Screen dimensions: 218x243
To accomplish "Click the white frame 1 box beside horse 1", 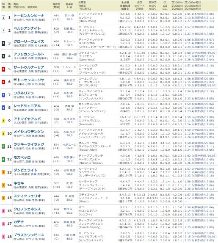I will (x=3, y=17).
